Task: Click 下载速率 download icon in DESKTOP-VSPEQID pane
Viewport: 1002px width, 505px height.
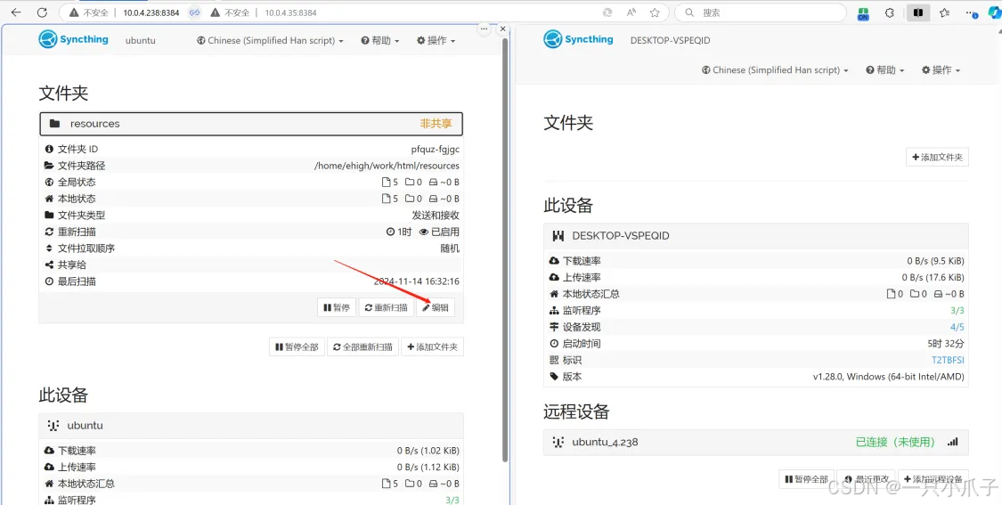Action: [553, 261]
